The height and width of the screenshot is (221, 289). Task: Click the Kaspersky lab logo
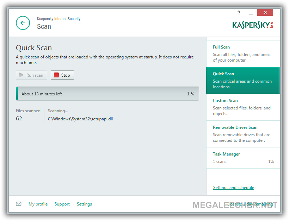(x=253, y=25)
